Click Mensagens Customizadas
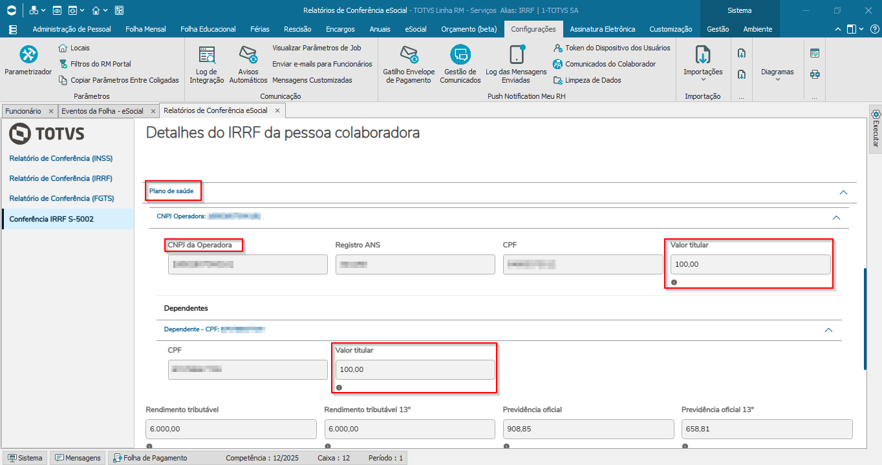 point(312,80)
